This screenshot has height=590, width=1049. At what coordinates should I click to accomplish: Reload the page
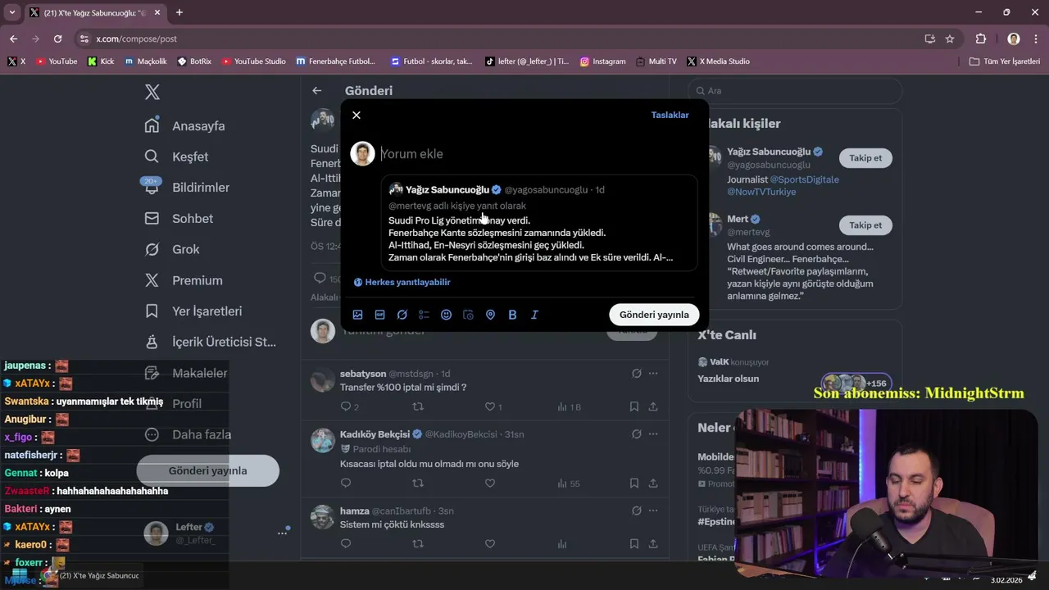click(x=57, y=39)
